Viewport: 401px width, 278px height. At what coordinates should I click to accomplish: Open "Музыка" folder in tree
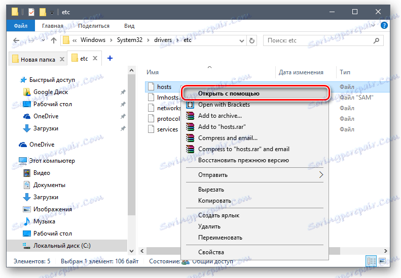(x=44, y=221)
